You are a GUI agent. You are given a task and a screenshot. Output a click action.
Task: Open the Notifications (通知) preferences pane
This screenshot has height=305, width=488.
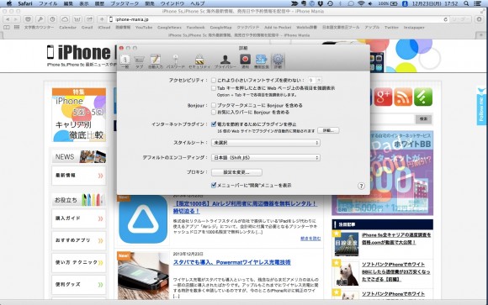(245, 61)
